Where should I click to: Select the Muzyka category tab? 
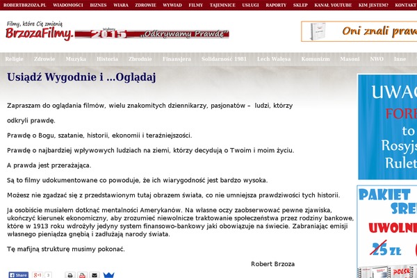[76, 59]
